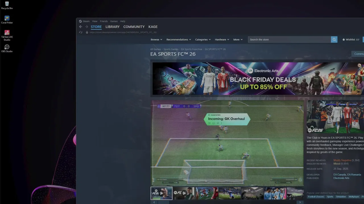Select third thumbnail with red-kit players
Image resolution: width=364 pixels, height=204 pixels.
[x=207, y=193]
